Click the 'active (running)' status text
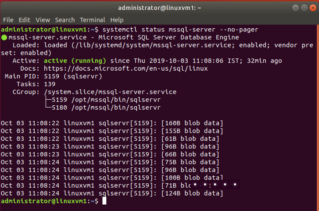Viewport: 319px width, 211px height. pos(75,61)
